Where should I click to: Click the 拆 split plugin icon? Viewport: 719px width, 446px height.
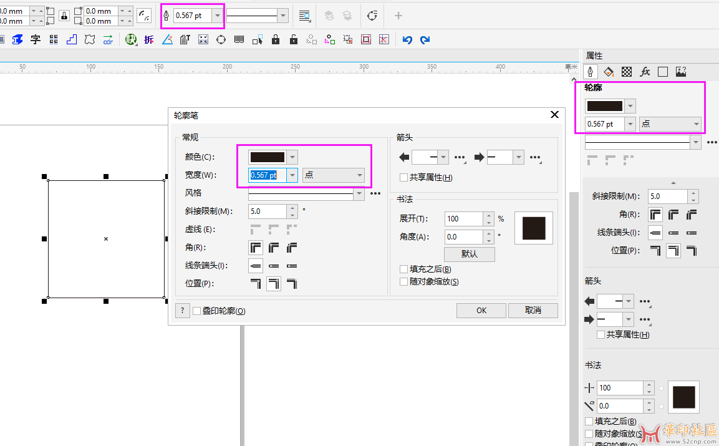148,40
